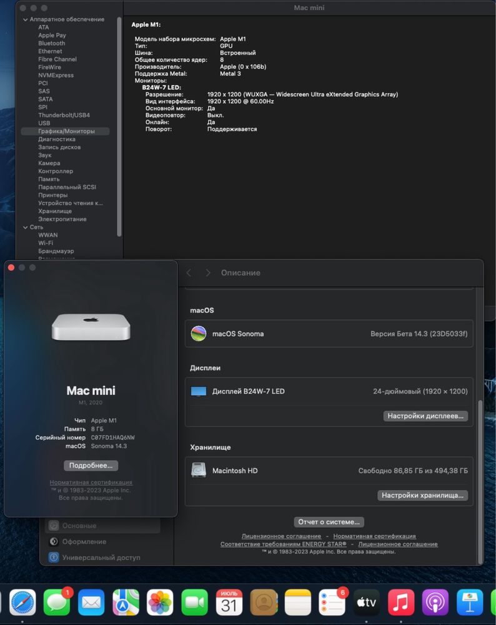496x625 pixels.
Task: Select Диагностика in the sidebar
Action: (57, 139)
